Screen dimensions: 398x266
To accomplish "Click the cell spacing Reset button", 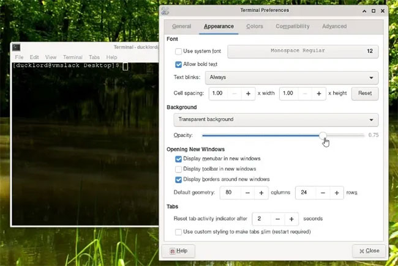I will [365, 94].
